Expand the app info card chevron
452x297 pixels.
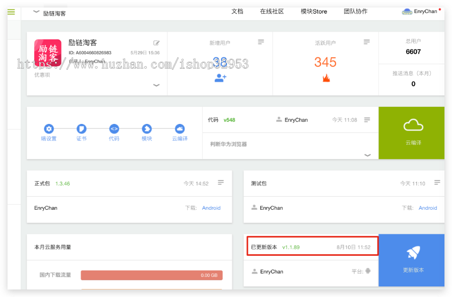(x=156, y=85)
